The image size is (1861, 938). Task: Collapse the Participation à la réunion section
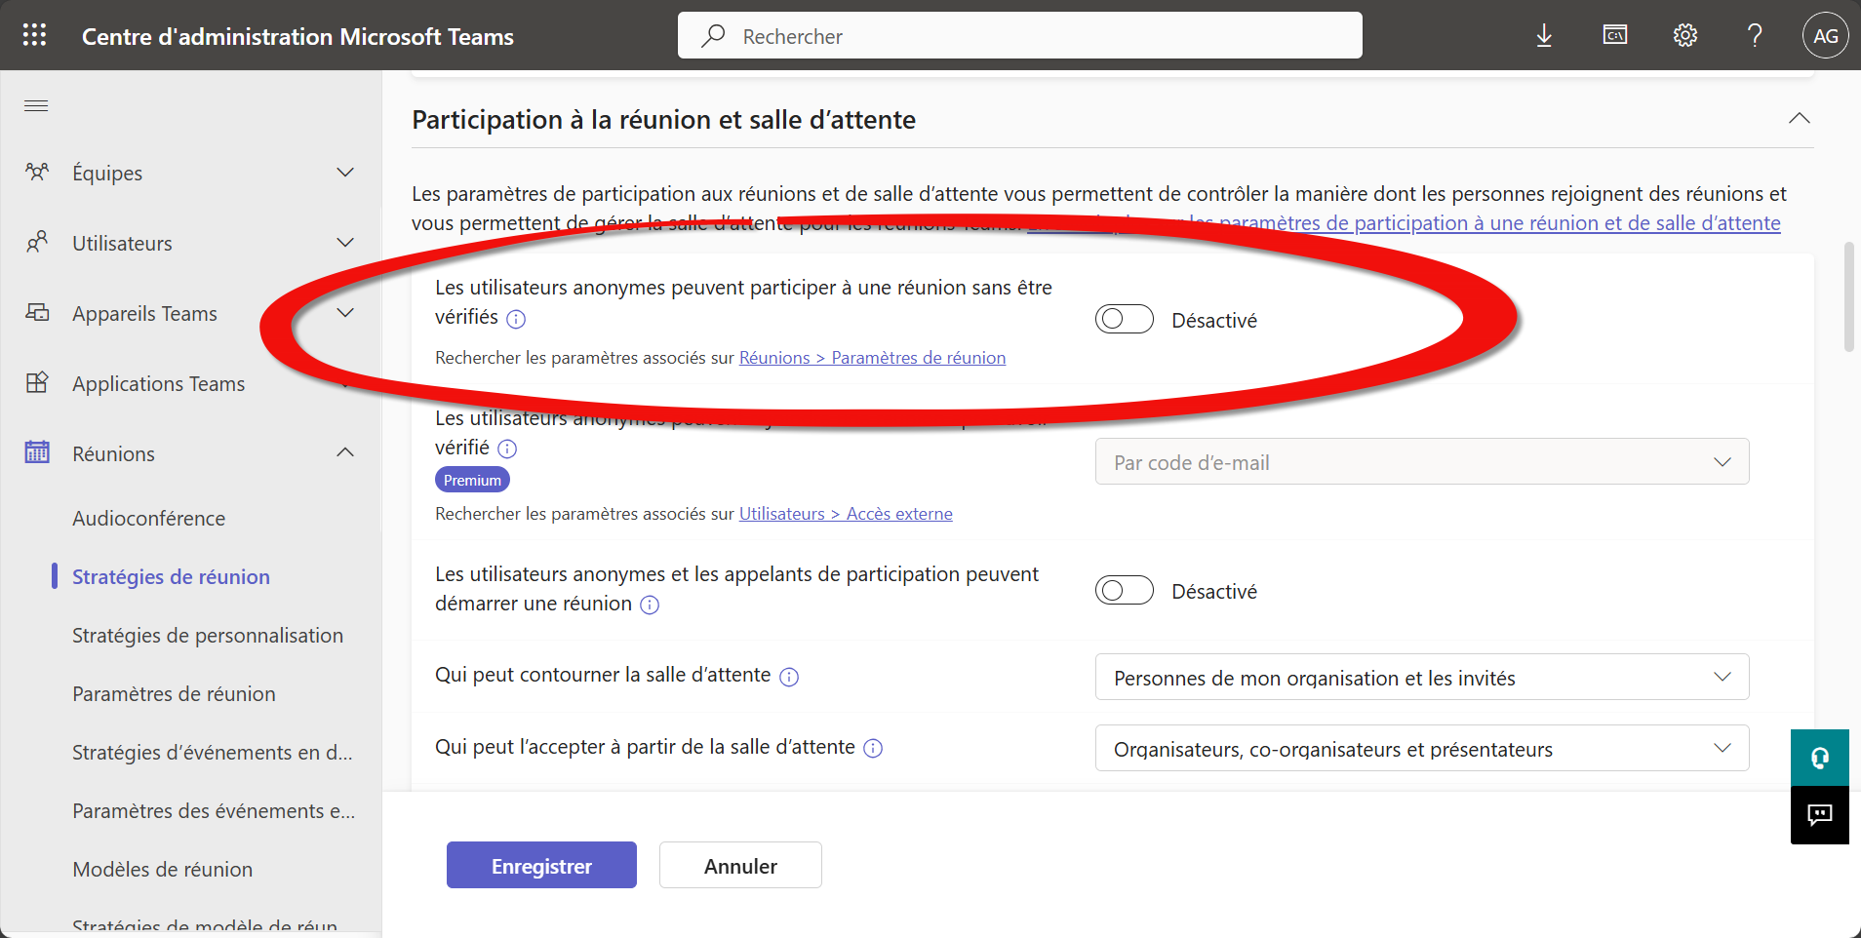coord(1799,119)
